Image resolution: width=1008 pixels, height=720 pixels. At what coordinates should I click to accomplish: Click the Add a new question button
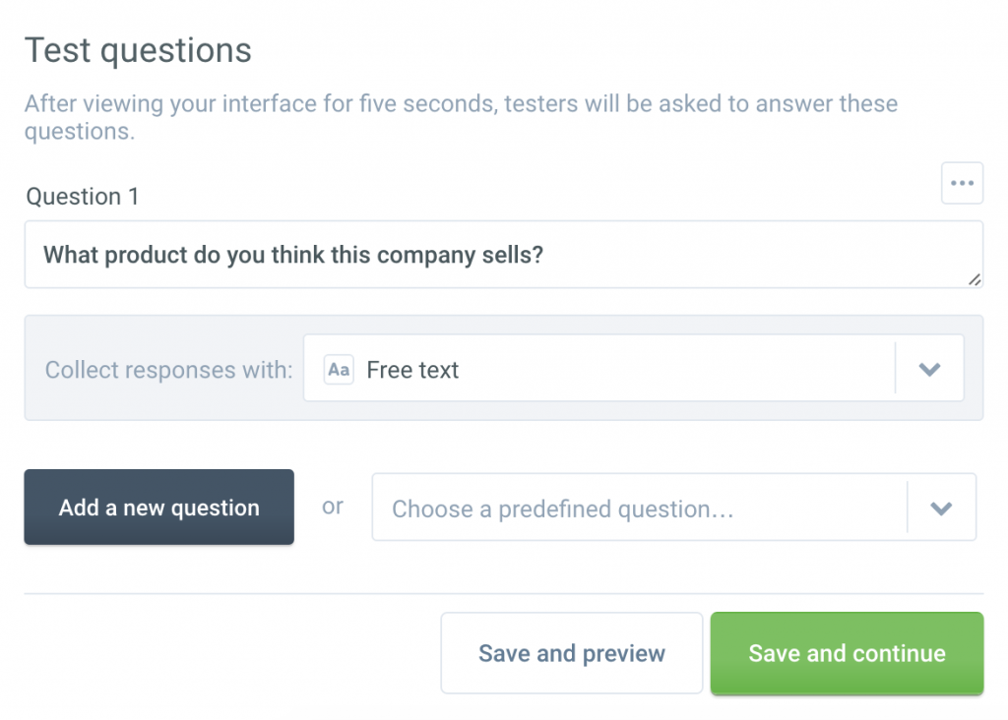(158, 508)
